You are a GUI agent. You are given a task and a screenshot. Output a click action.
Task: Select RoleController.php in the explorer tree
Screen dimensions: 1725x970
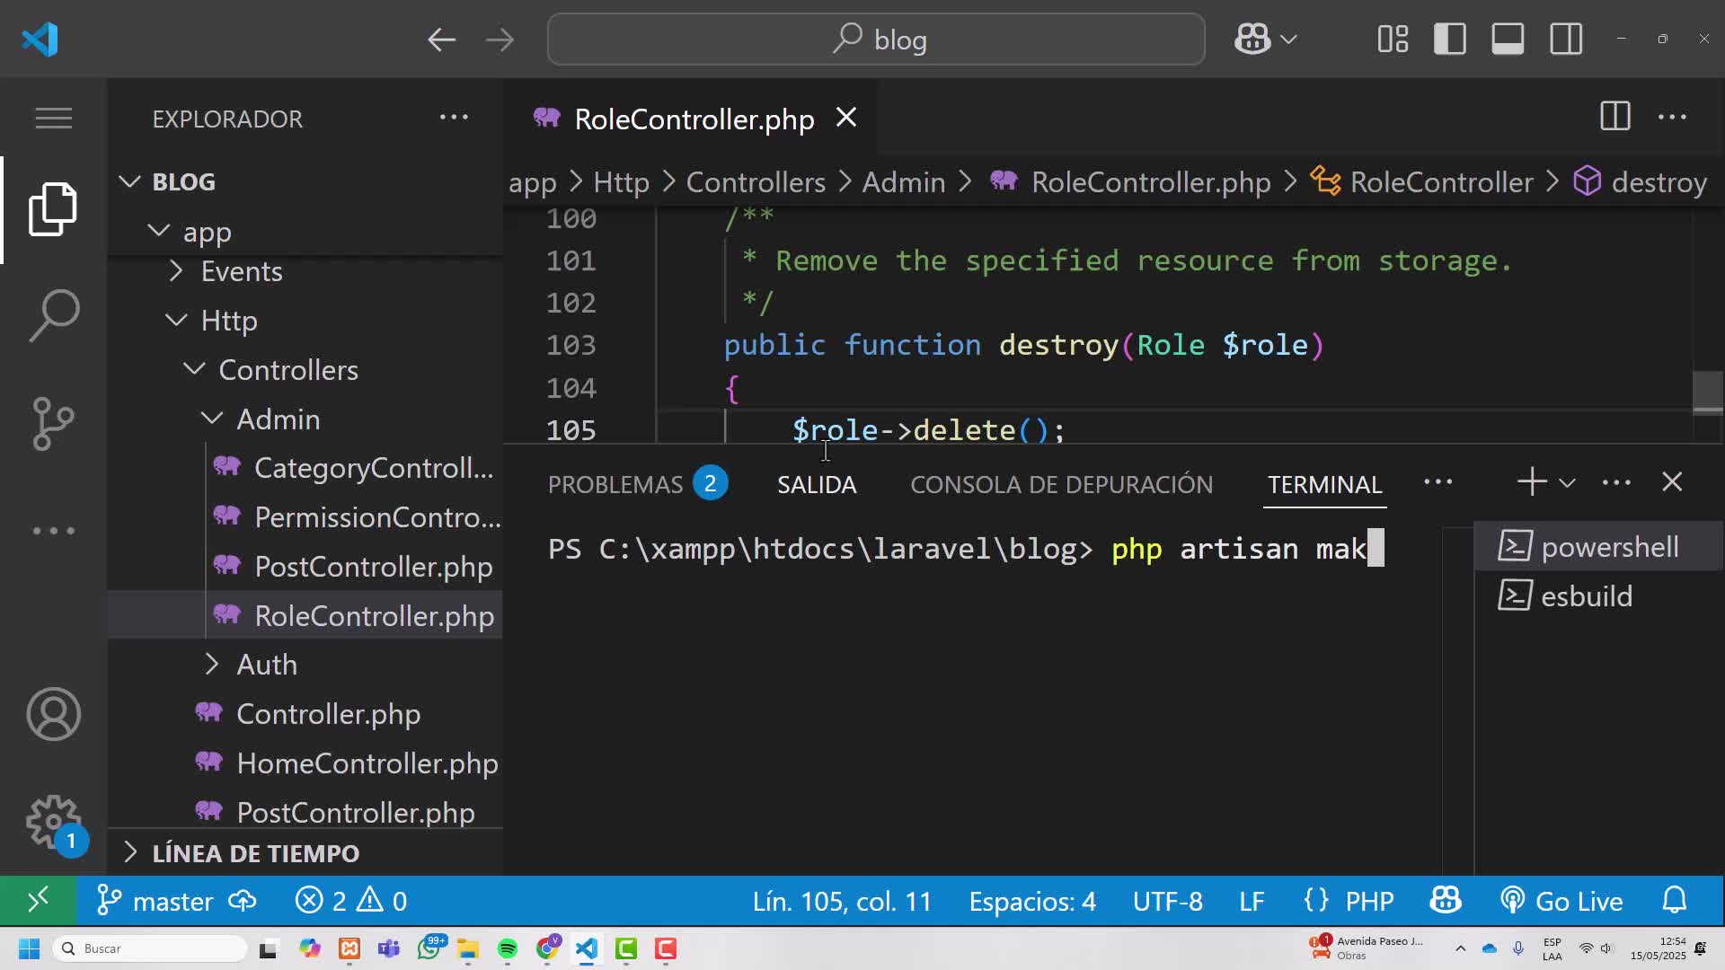(305, 615)
